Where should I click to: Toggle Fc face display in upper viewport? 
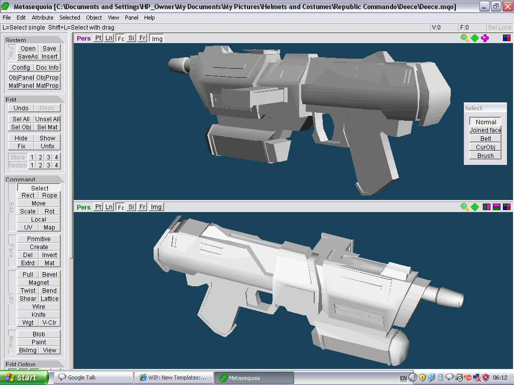click(x=120, y=38)
